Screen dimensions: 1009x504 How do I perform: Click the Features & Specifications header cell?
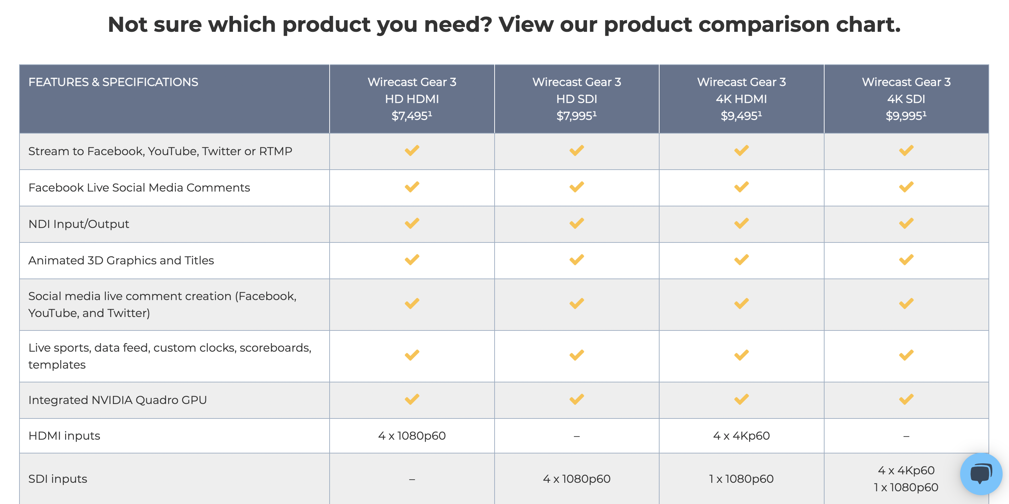(x=113, y=82)
